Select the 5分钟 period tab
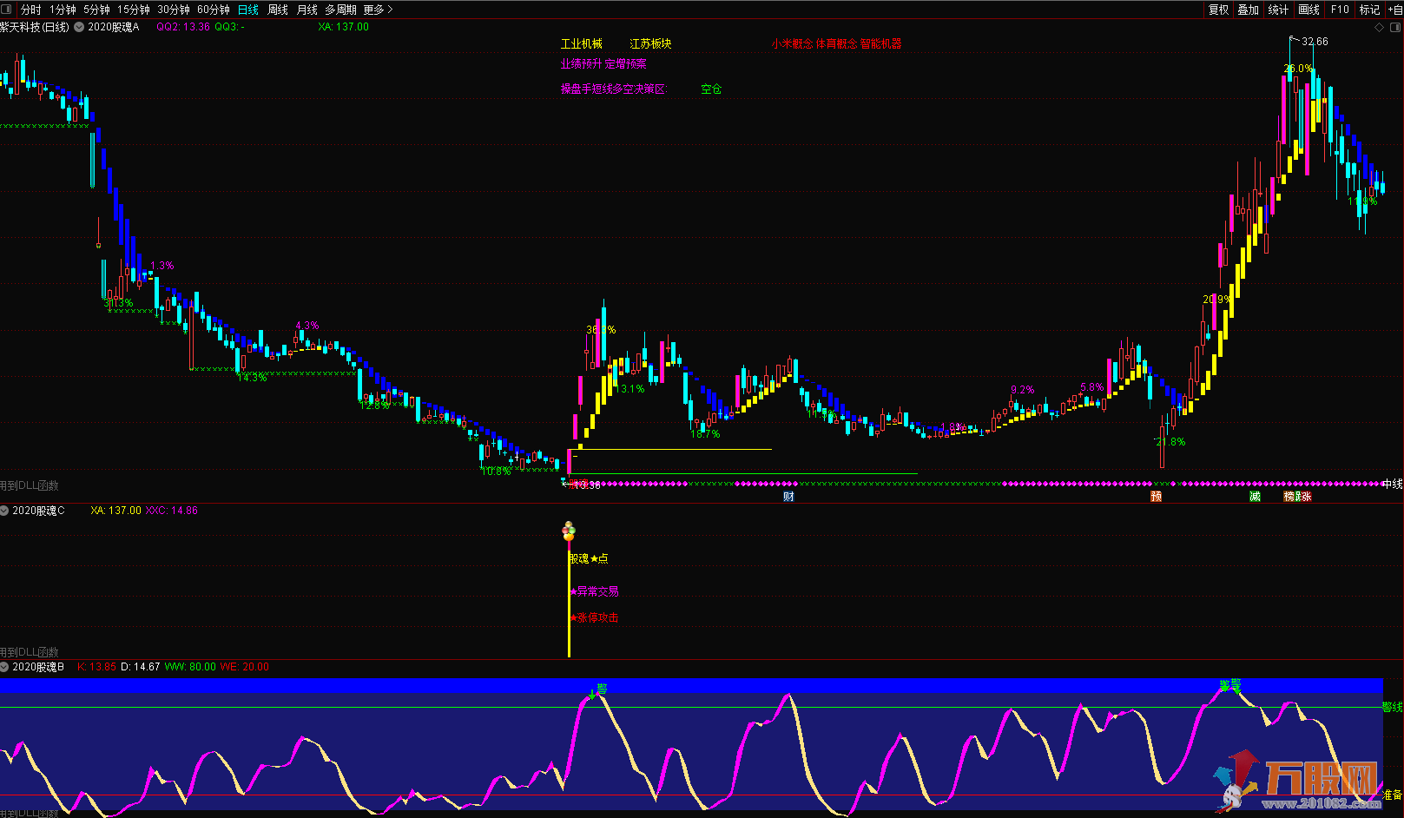1404x818 pixels. pyautogui.click(x=96, y=10)
